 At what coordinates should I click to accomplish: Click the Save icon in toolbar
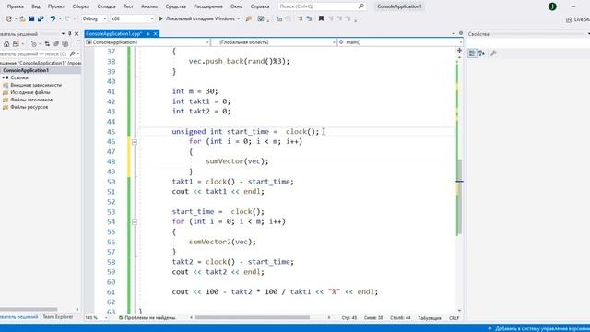point(31,18)
